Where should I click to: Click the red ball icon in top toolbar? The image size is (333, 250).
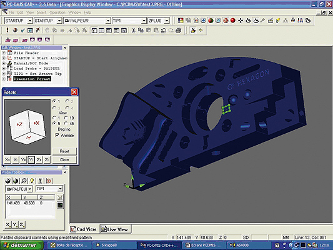pyautogui.click(x=233, y=21)
